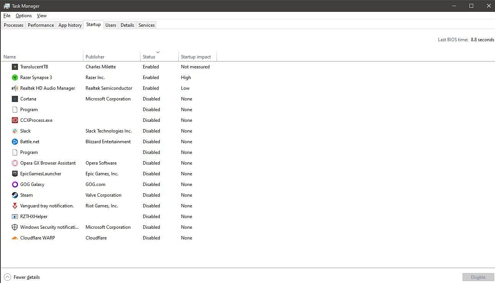Sort by the Publisher column header
Image resolution: width=495 pixels, height=283 pixels.
point(112,57)
